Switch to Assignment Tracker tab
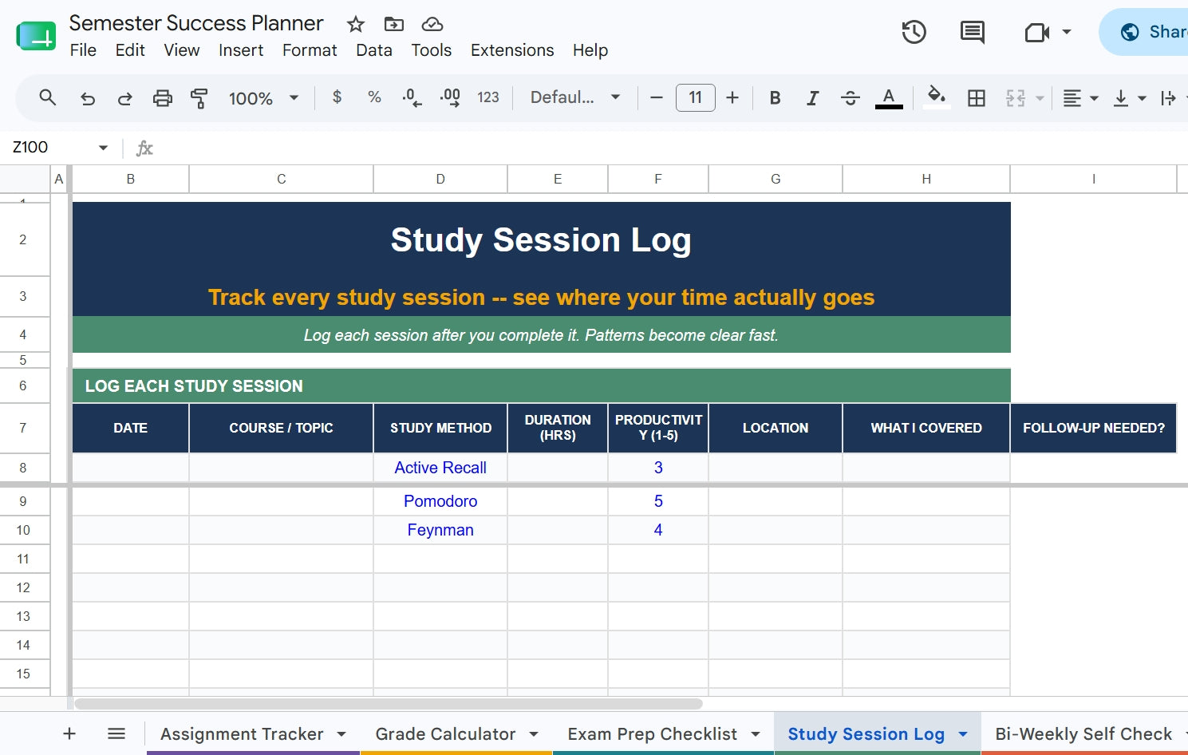This screenshot has height=755, width=1188. pos(242,733)
